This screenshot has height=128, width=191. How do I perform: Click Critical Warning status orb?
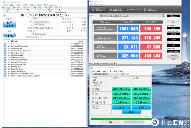(5, 44)
